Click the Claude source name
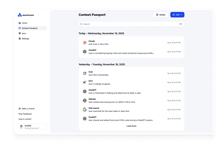Screen dimensions: 218x144 pyautogui.click(x=92, y=41)
